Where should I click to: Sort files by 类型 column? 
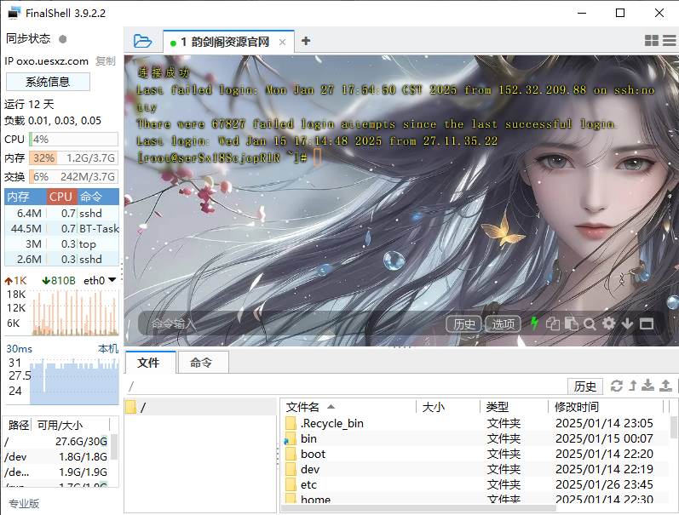(x=514, y=407)
